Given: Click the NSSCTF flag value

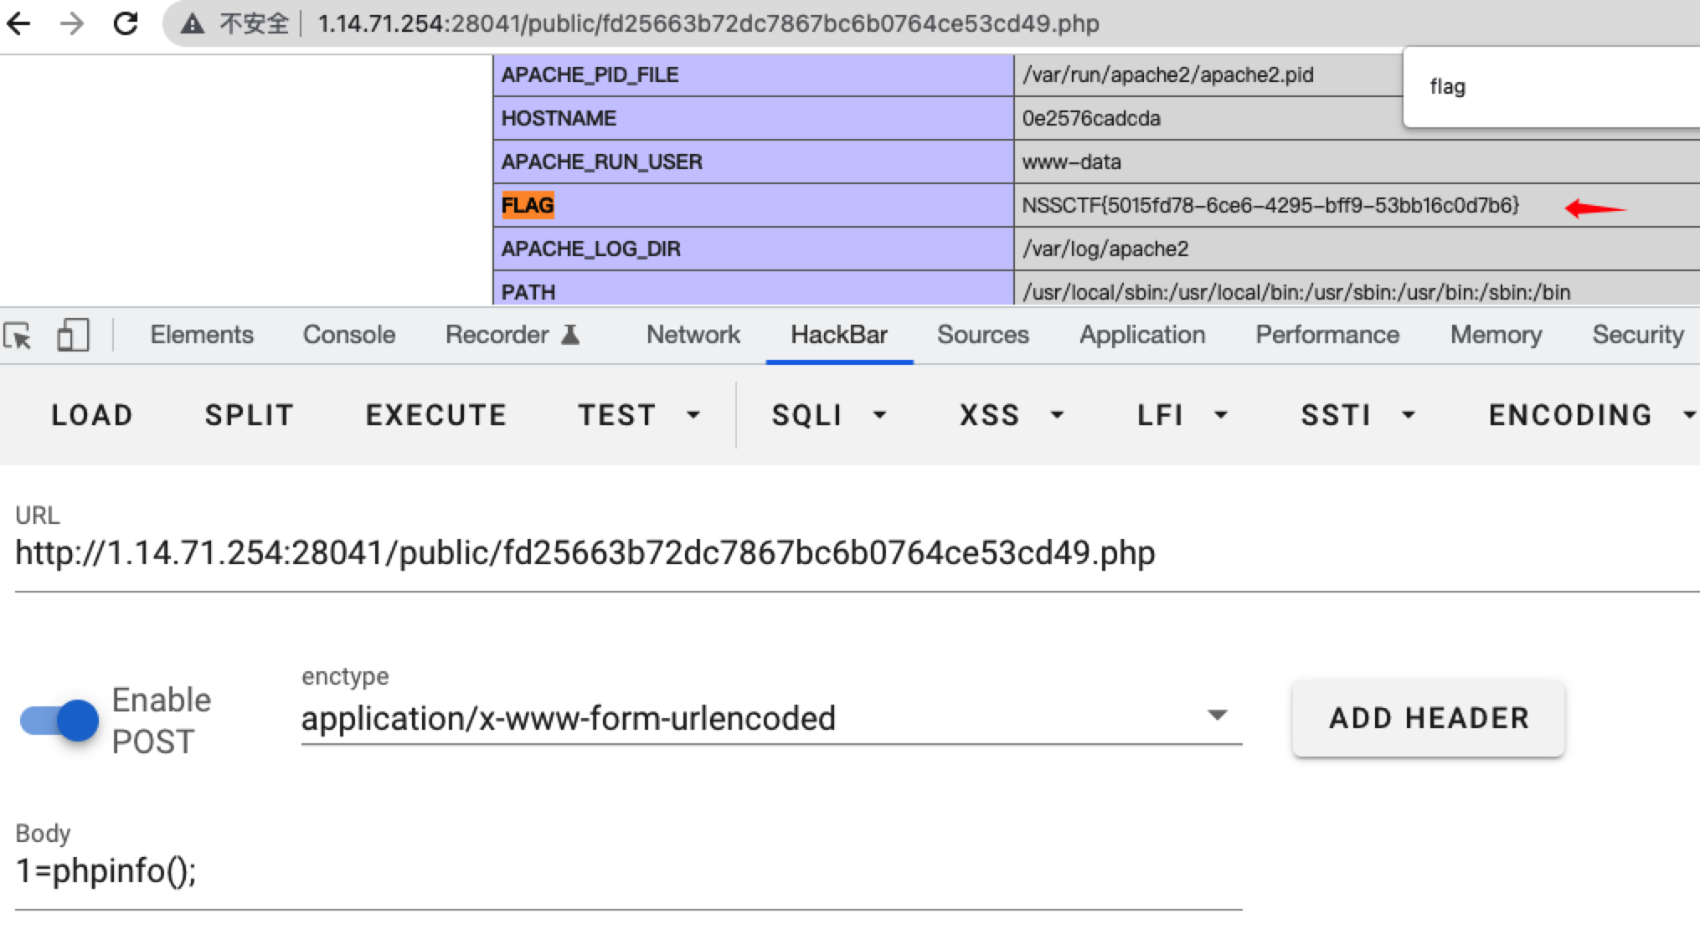Looking at the screenshot, I should point(1270,206).
